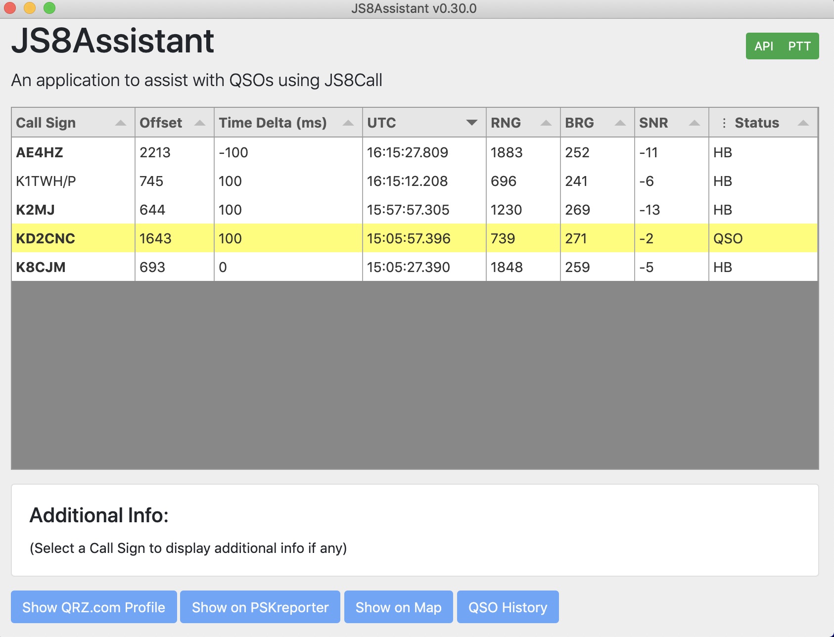The image size is (834, 637).
Task: Click the Status column sort arrow
Action: 803,123
